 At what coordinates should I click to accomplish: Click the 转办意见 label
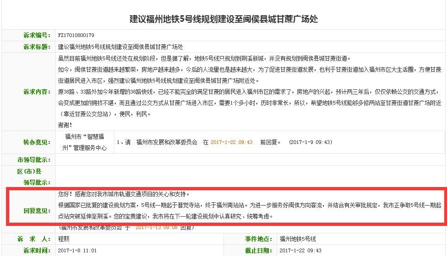point(37,142)
